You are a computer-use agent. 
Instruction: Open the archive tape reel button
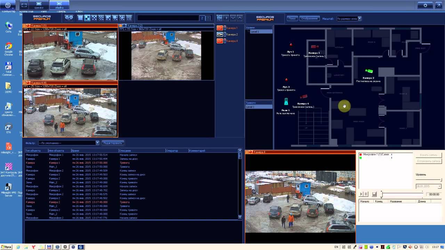tap(69, 18)
